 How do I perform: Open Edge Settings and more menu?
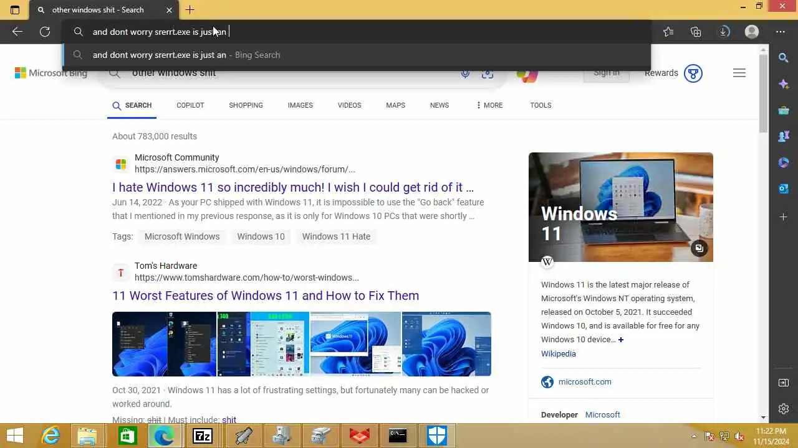click(x=781, y=32)
